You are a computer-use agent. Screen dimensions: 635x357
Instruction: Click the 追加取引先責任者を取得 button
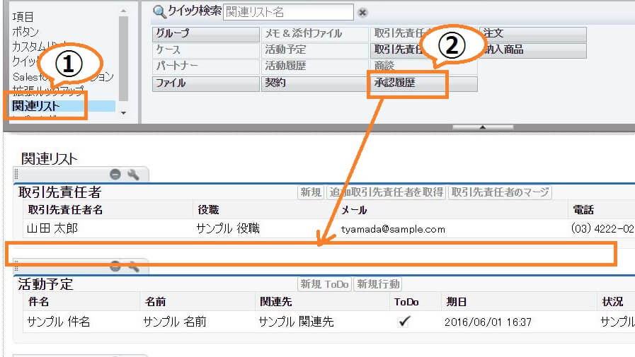pyautogui.click(x=387, y=192)
